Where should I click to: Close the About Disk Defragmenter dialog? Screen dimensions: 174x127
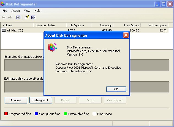(126, 35)
